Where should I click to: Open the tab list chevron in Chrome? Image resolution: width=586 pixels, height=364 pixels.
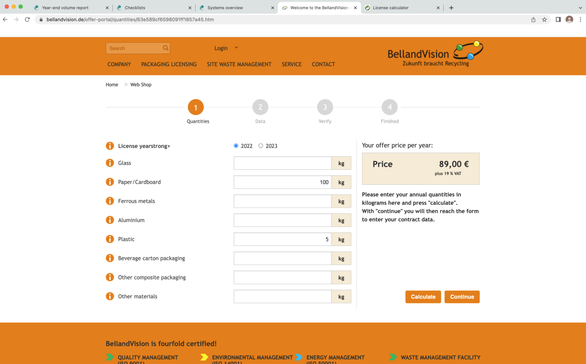point(580,7)
